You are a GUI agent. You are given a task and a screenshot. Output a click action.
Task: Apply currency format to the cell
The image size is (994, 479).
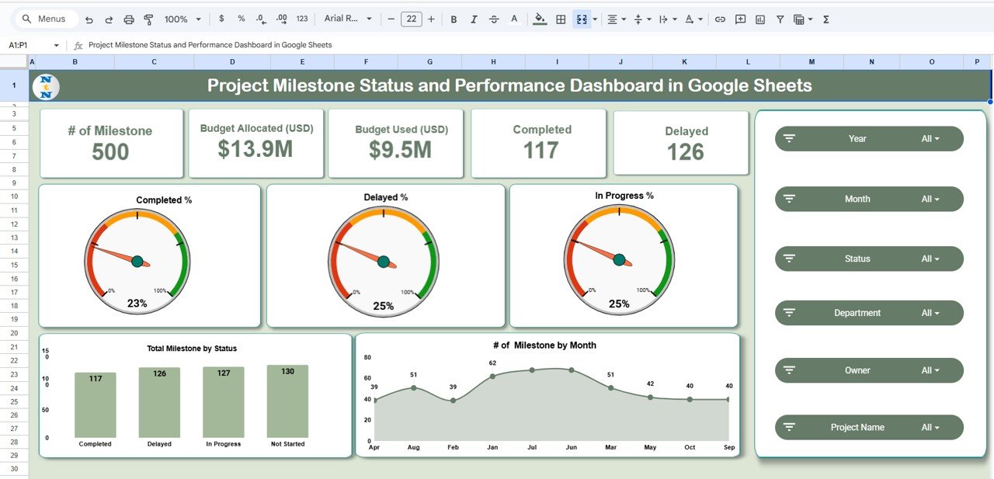pos(221,19)
